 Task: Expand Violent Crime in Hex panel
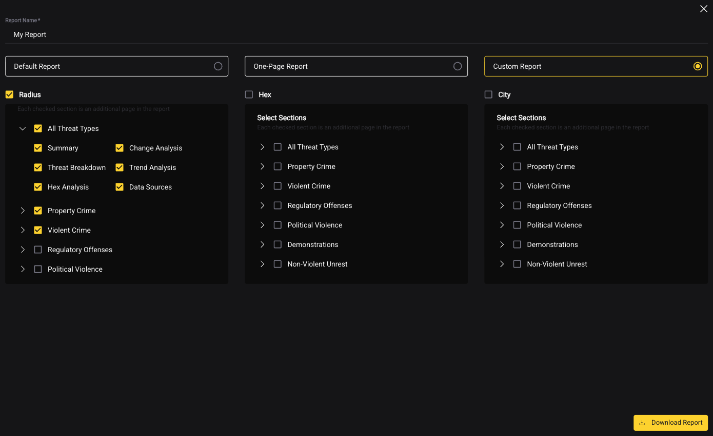(262, 186)
